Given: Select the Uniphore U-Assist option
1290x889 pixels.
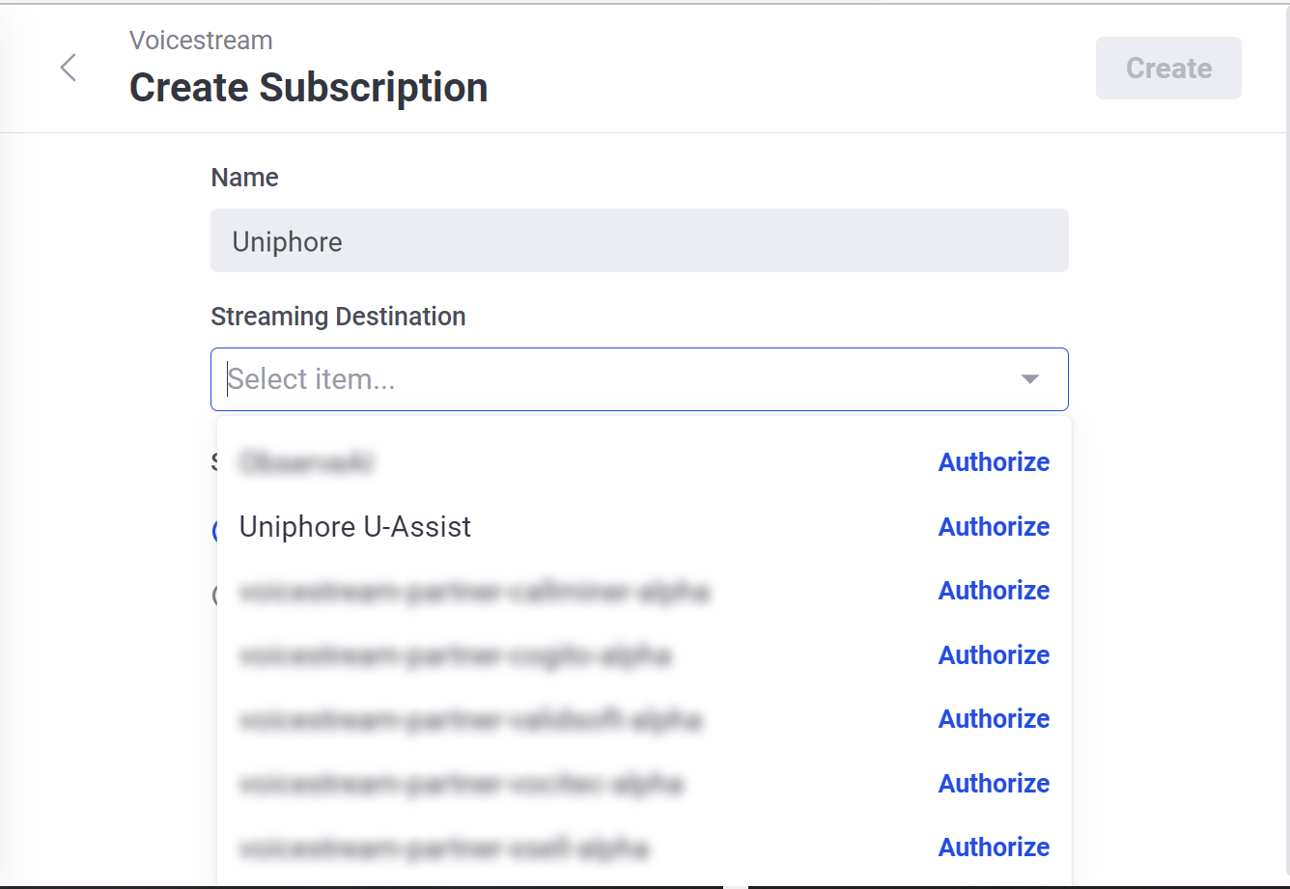Looking at the screenshot, I should point(355,527).
